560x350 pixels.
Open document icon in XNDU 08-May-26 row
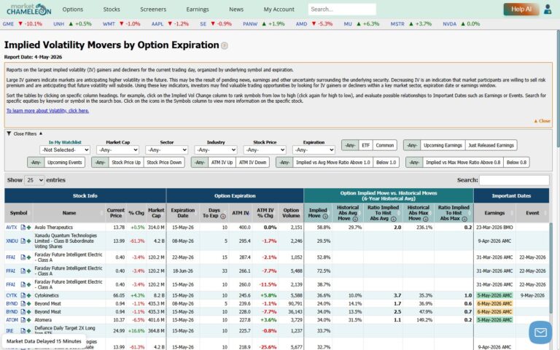tap(23, 241)
